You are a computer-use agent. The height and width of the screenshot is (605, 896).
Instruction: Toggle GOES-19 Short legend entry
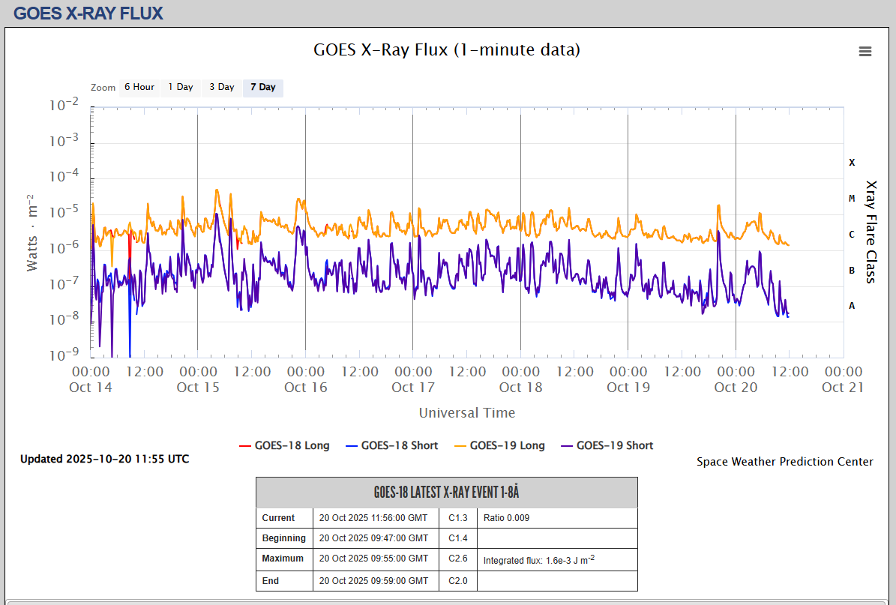click(614, 445)
